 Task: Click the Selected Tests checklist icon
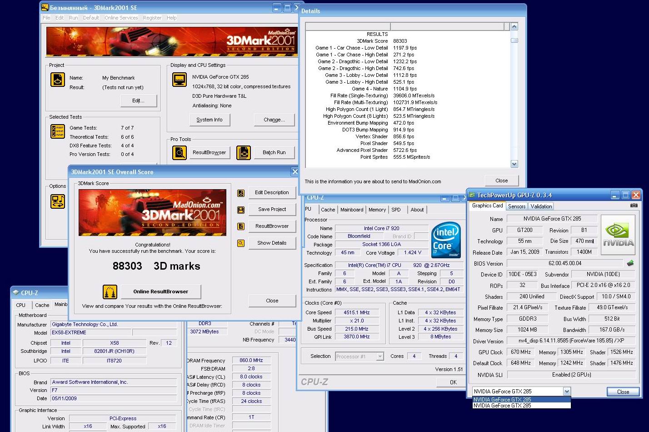click(x=58, y=131)
